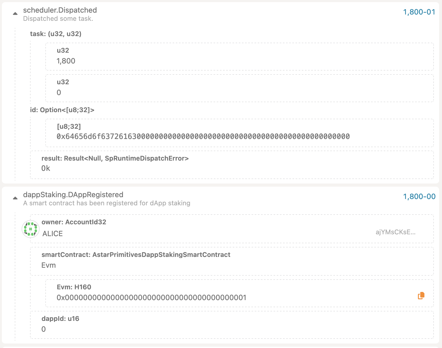Click the result Ok value
The image size is (442, 348).
(46, 168)
